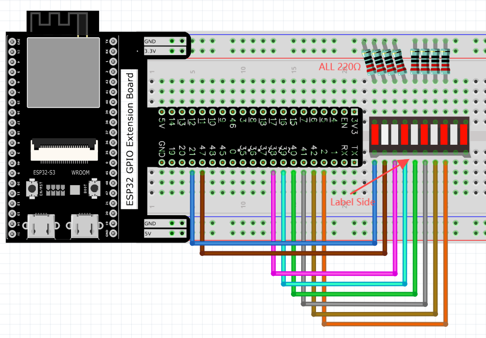Select the white camera ribbon connector
Screen dimensions: 486x338
pos(64,150)
